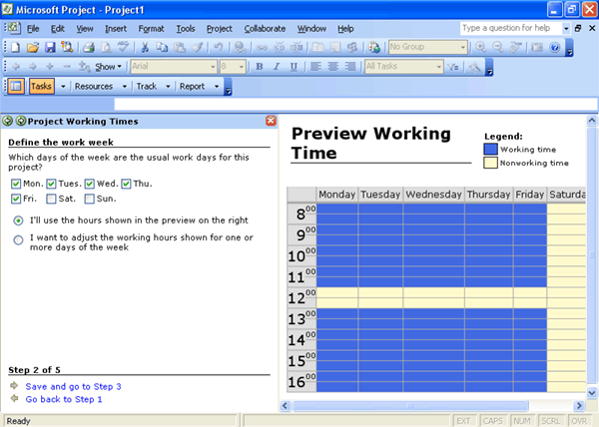Click the Bold B icon
Screen dimensions: 599x427
[x=260, y=67]
